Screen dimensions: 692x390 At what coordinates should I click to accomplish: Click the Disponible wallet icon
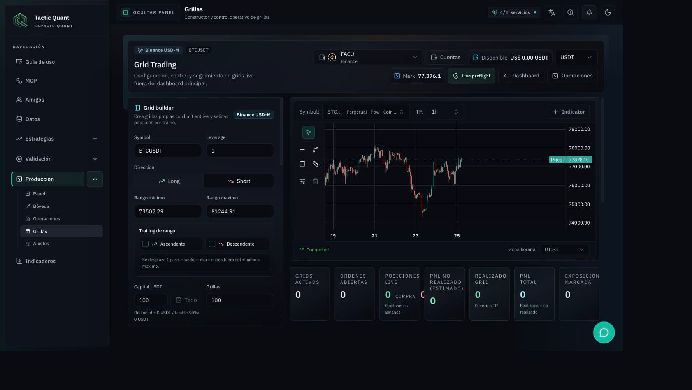475,58
